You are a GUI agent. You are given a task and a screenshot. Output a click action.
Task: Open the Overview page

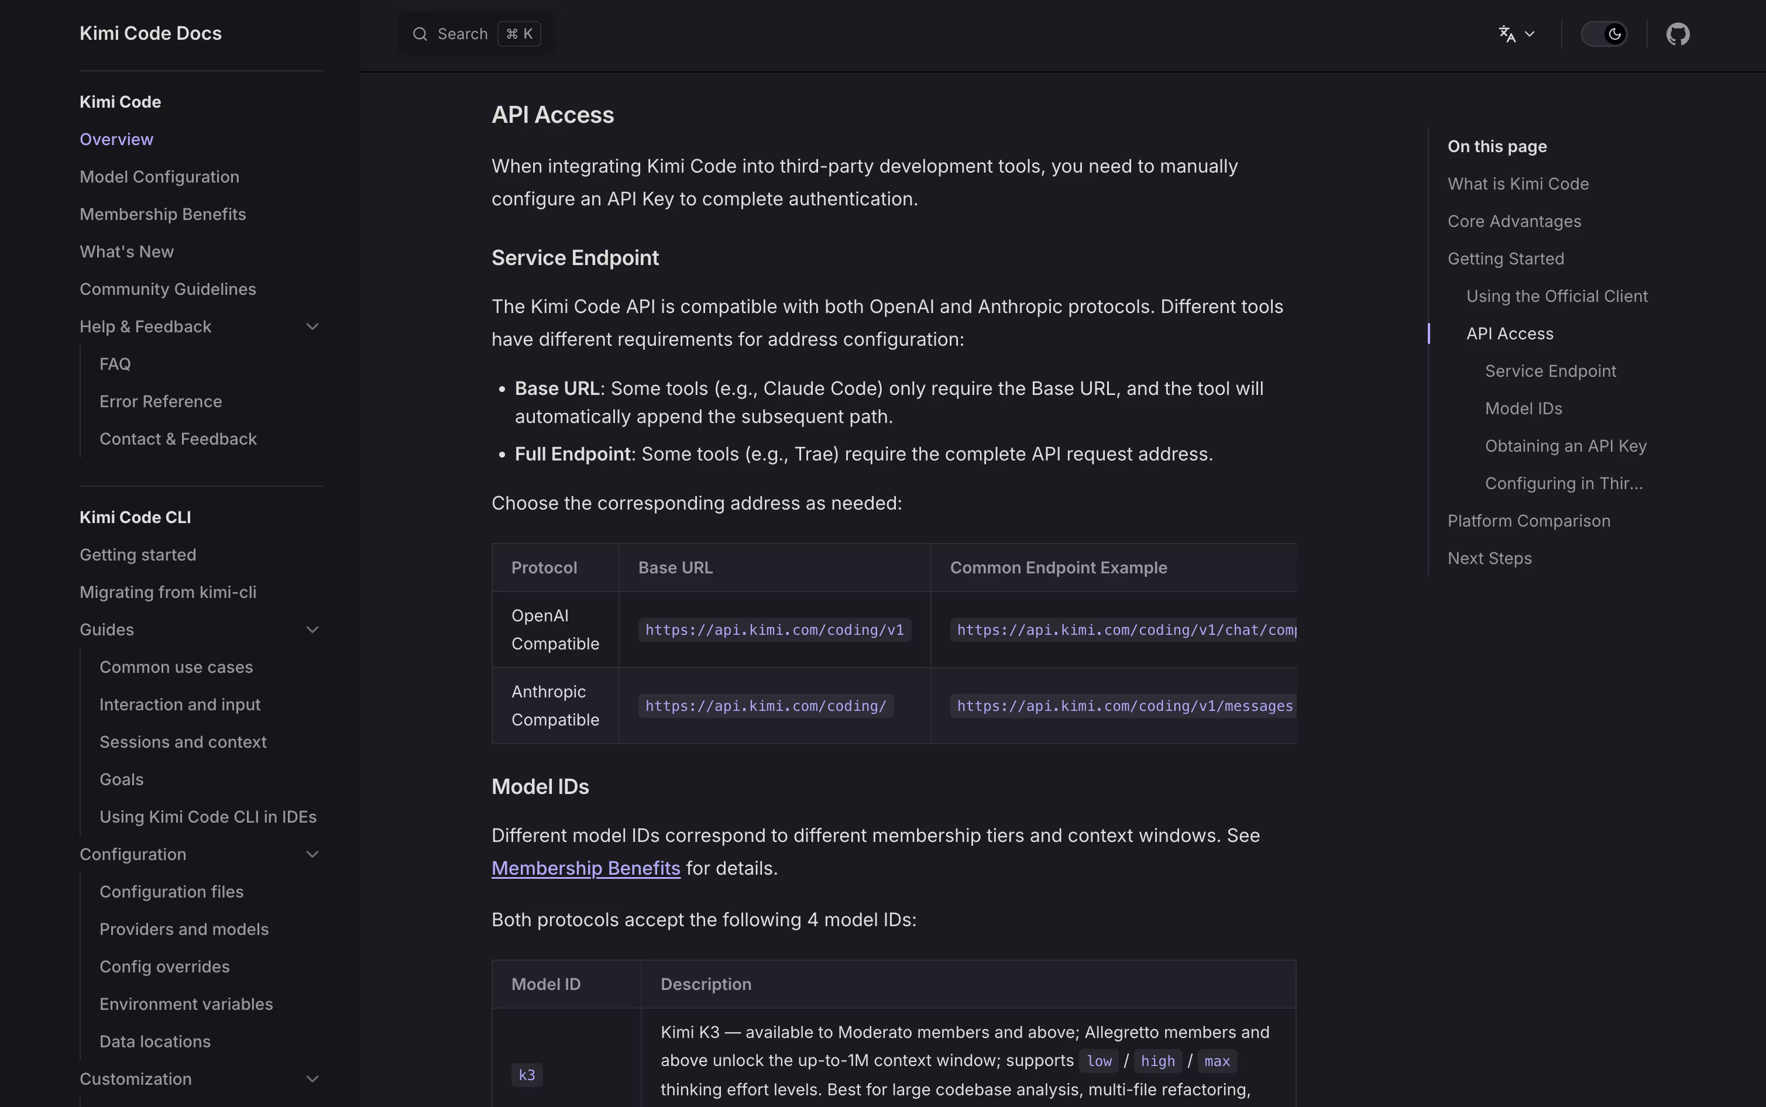point(116,139)
